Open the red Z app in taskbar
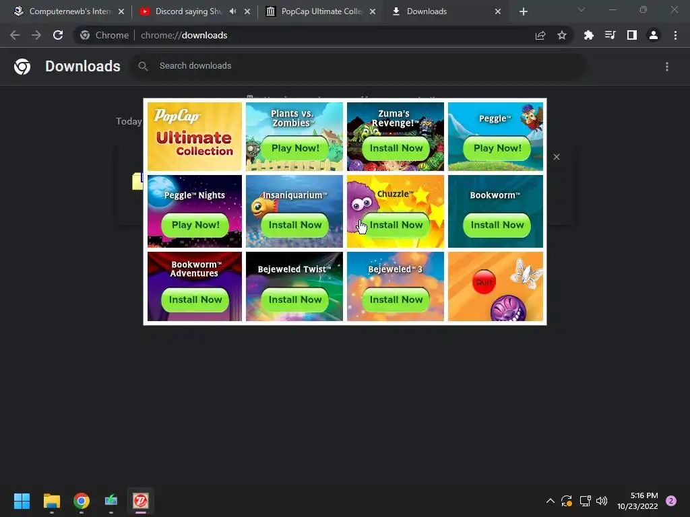Image resolution: width=690 pixels, height=517 pixels. 141,501
